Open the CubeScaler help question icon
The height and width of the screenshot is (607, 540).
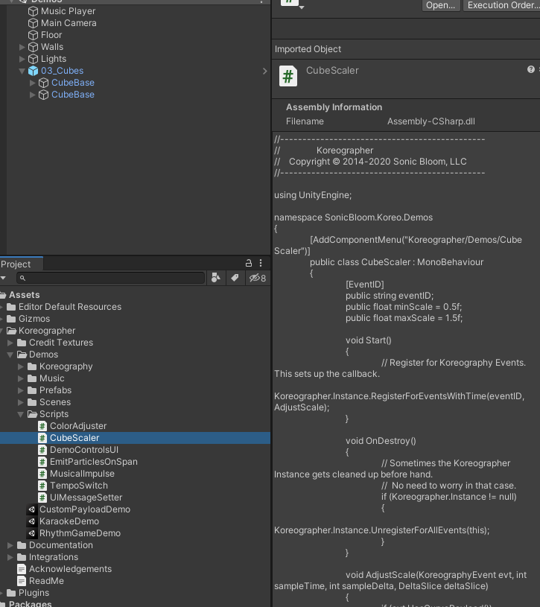click(531, 69)
